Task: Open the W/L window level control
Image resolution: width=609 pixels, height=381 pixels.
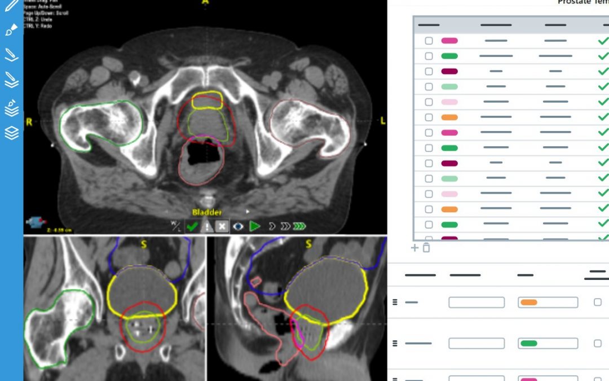Action: (176, 226)
